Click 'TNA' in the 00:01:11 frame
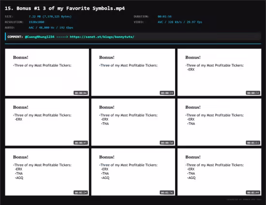This screenshot has width=266, height=205. coord(192,124)
